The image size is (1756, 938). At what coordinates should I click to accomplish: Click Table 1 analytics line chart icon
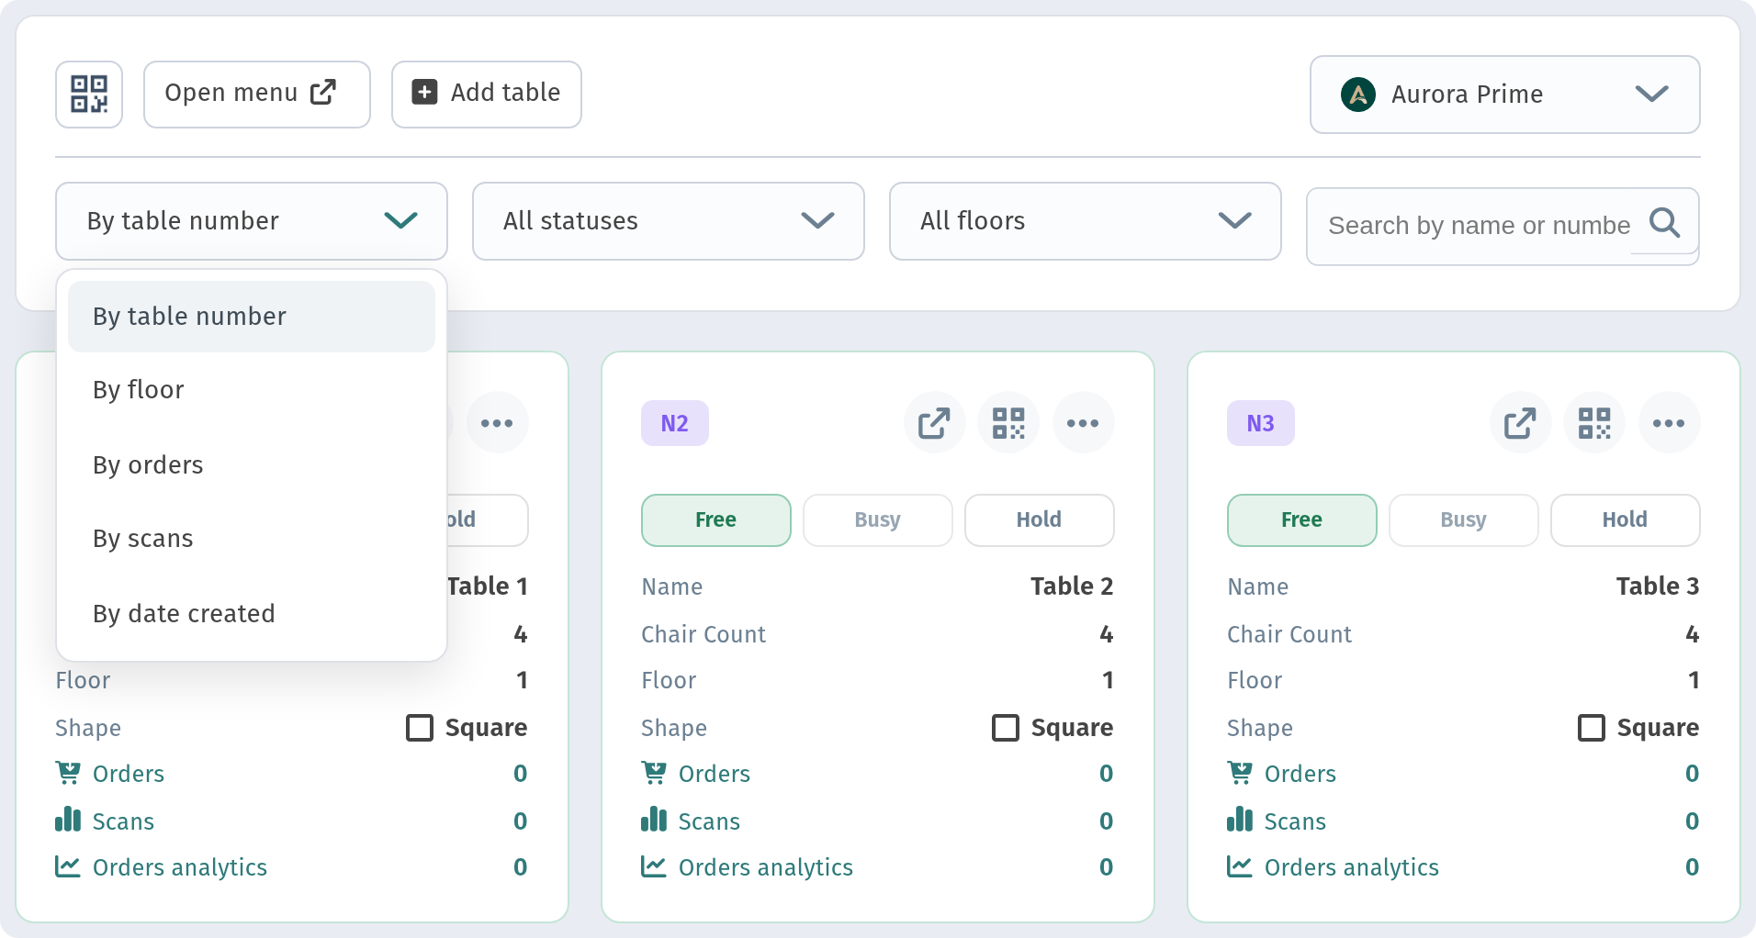coord(68,866)
